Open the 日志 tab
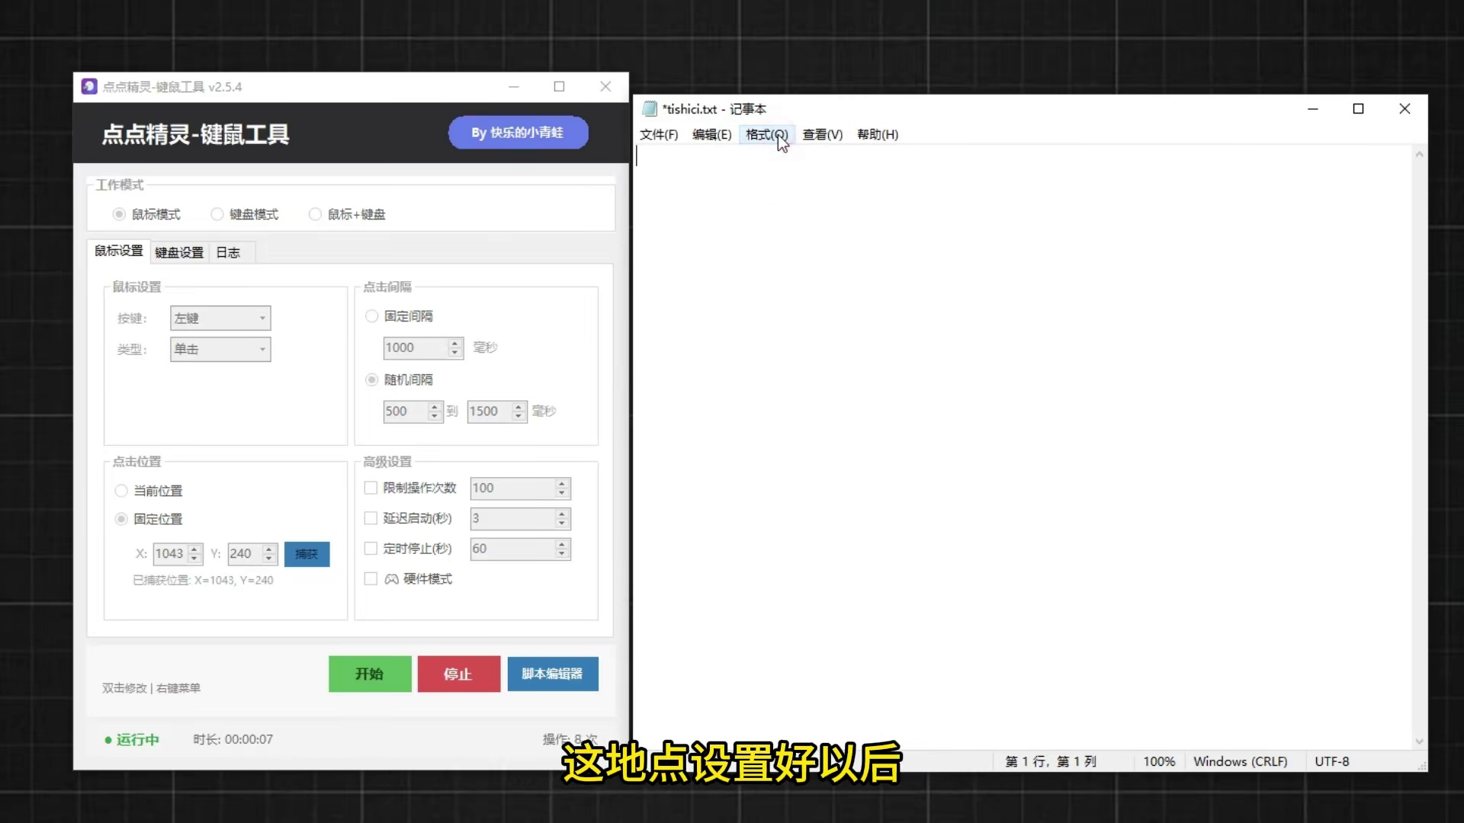 coord(228,252)
